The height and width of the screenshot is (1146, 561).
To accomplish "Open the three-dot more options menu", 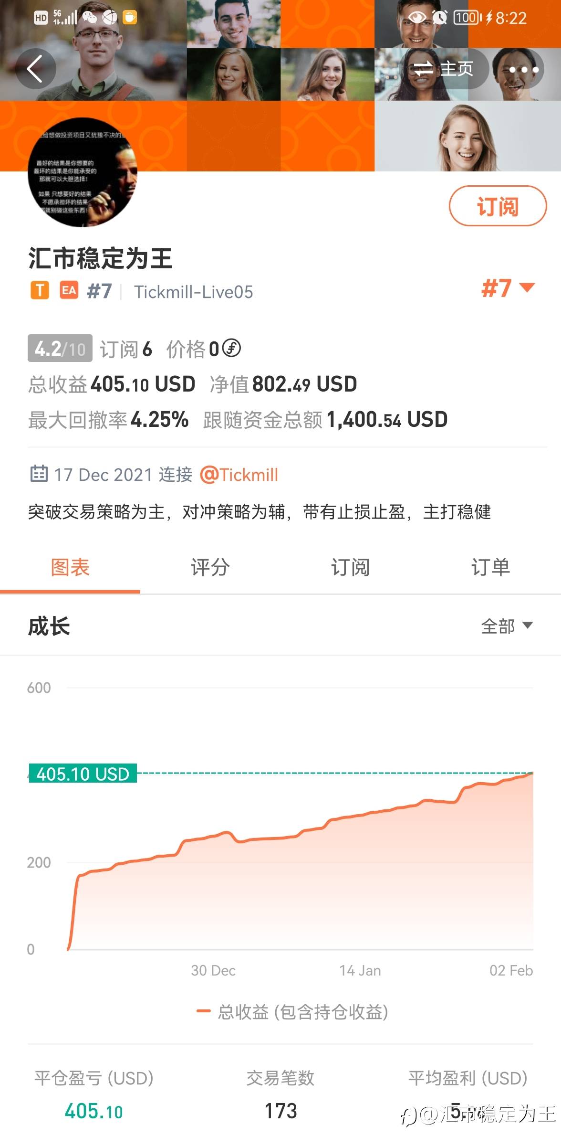I will pos(523,70).
